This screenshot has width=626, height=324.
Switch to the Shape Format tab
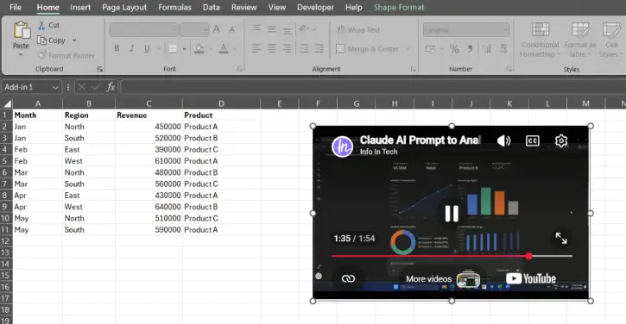click(399, 7)
